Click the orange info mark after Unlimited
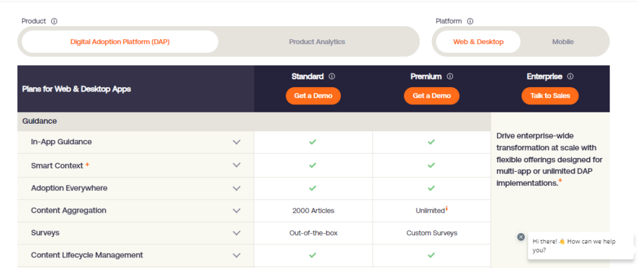This screenshot has width=637, height=268. click(x=447, y=208)
